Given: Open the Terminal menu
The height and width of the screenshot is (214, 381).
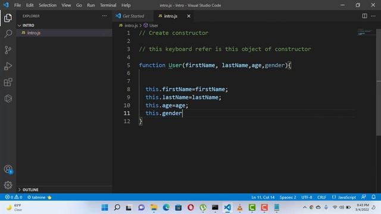Looking at the screenshot, I should pos(108,5).
